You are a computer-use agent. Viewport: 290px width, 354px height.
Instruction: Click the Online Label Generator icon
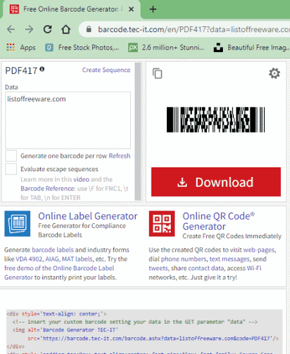tap(17, 224)
